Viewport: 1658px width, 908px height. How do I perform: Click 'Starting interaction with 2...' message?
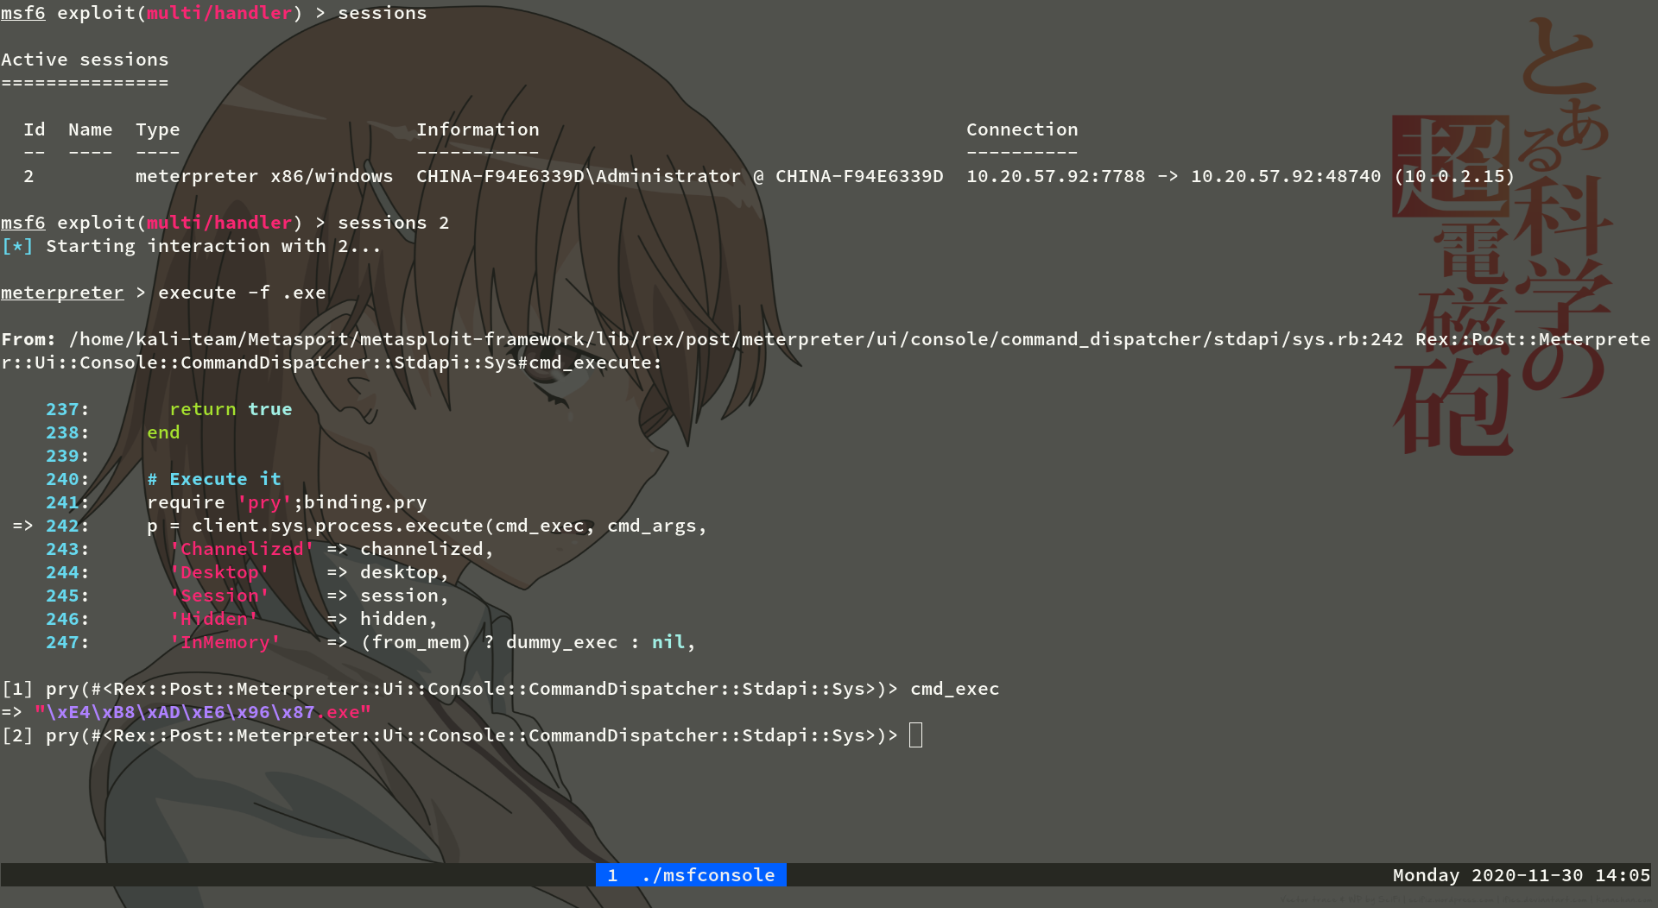click(x=213, y=246)
